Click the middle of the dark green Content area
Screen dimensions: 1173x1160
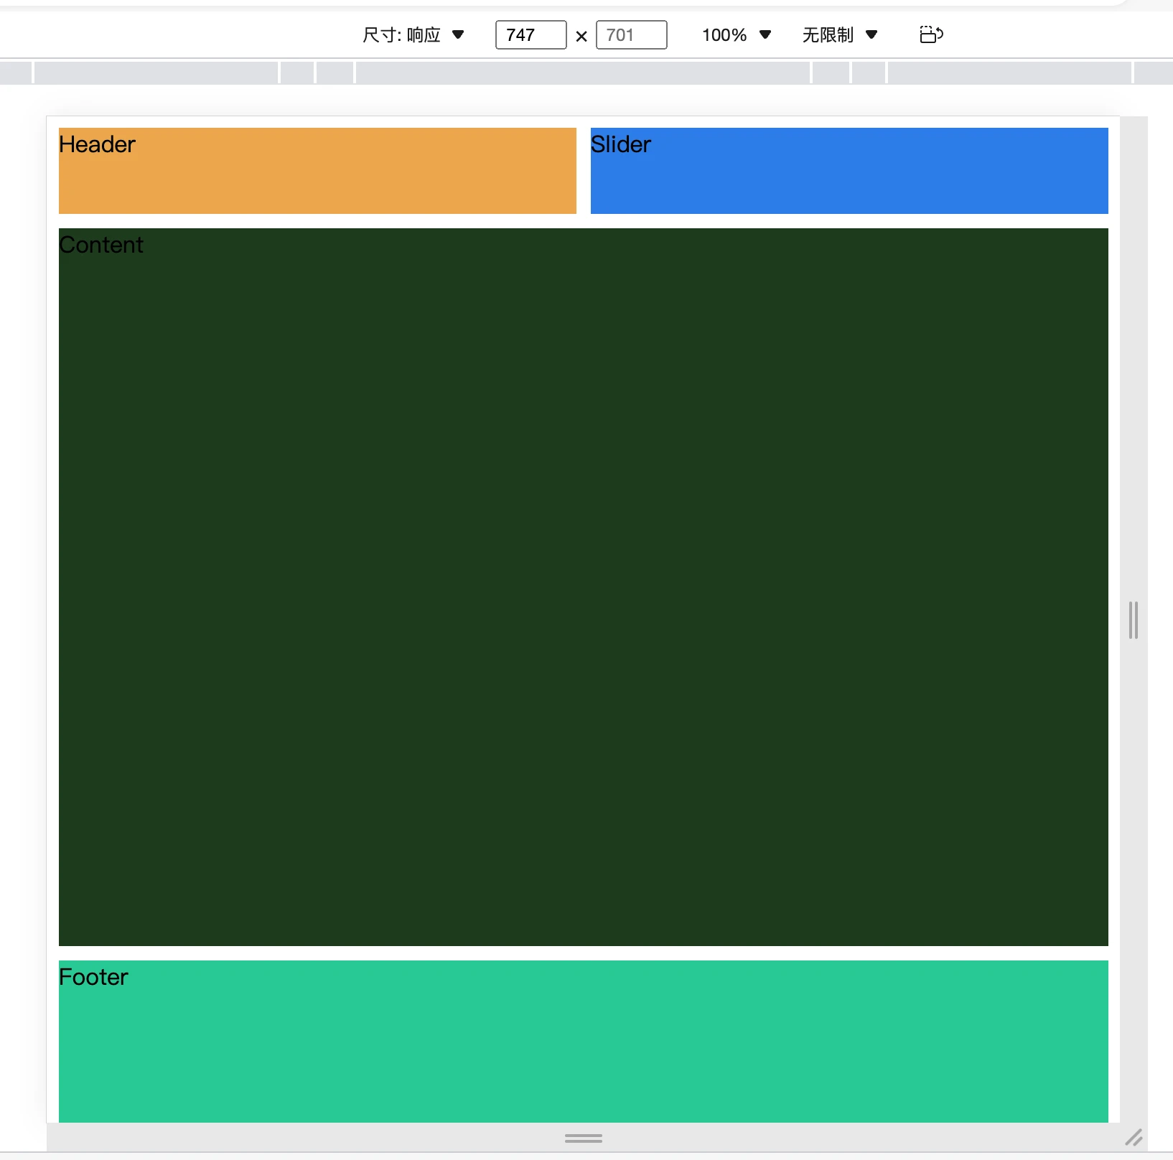[583, 587]
